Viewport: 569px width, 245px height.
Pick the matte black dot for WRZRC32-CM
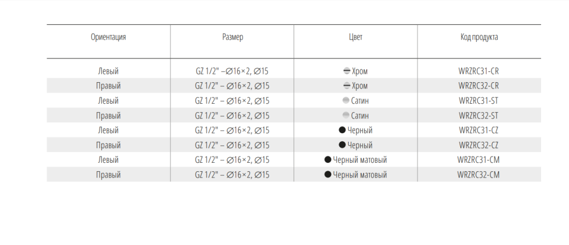click(x=328, y=175)
